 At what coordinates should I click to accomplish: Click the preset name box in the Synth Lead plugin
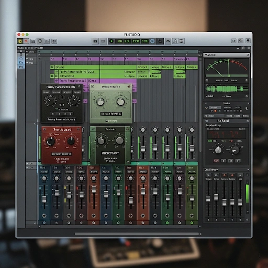61,154
